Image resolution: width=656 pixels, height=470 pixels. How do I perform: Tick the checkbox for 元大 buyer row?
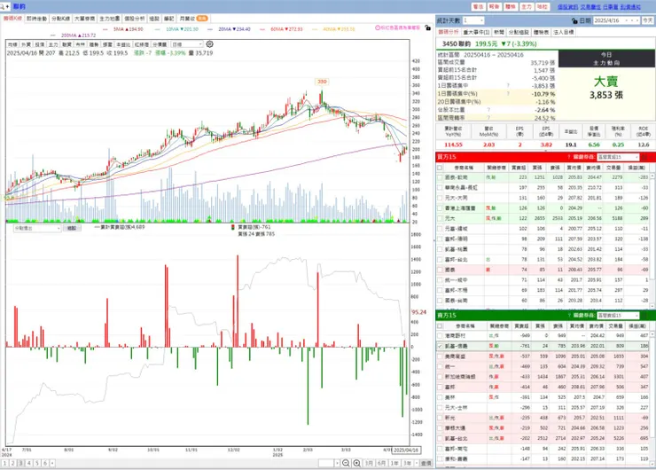[440, 218]
